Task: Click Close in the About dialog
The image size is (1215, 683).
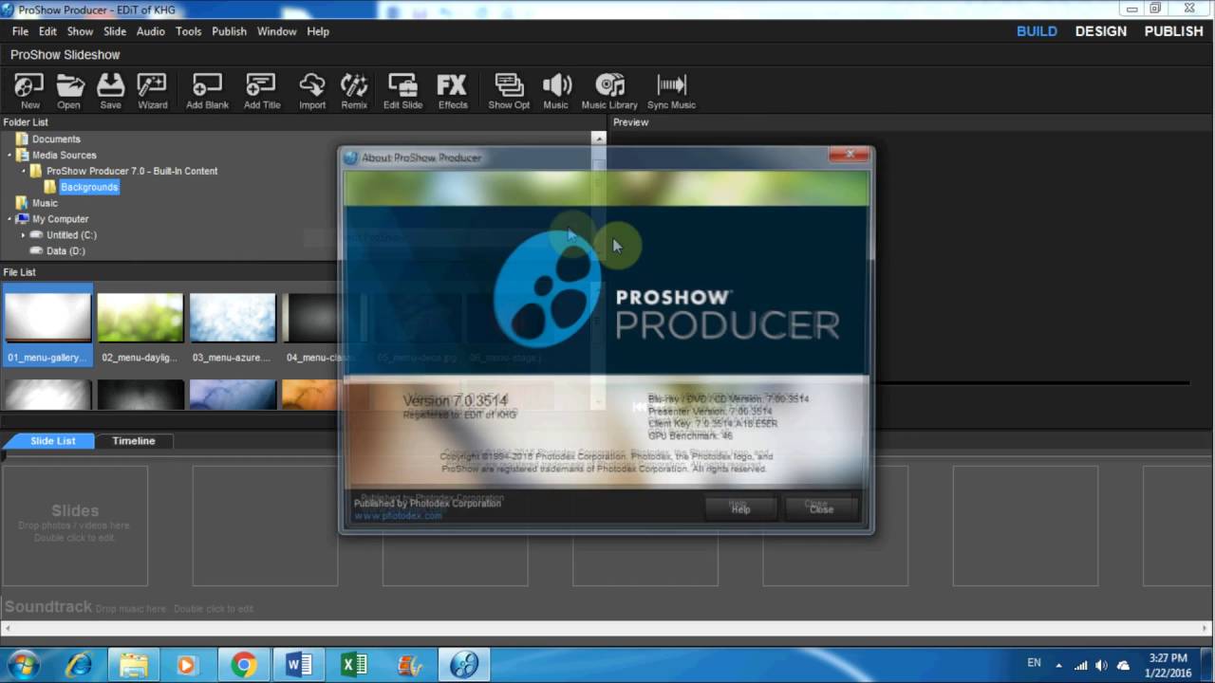Action: point(821,508)
